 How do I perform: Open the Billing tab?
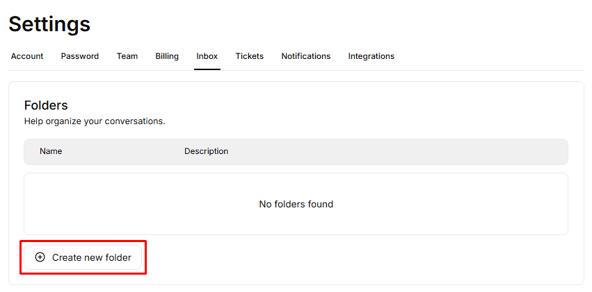tap(167, 56)
